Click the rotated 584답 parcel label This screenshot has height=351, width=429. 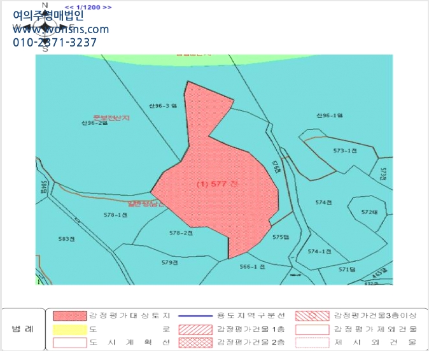pos(43,187)
